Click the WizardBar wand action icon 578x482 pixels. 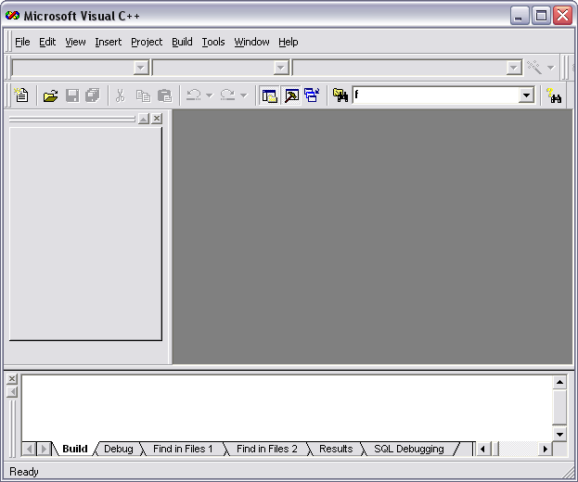pos(534,68)
